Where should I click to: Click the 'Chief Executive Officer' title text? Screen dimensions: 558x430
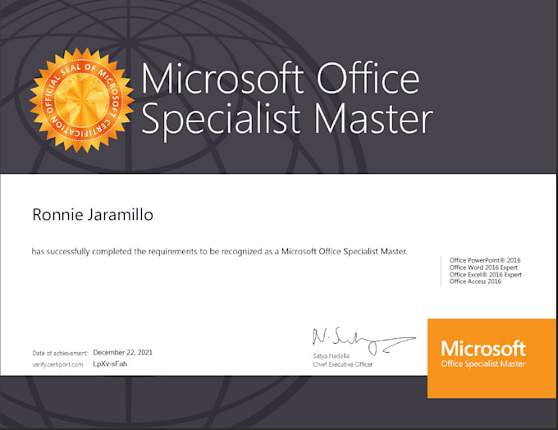343,364
